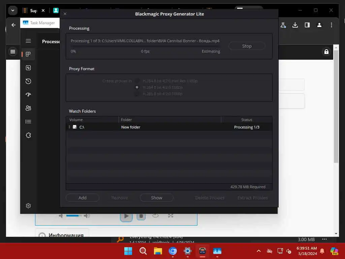
Task: Go back in the browser window
Action: pyautogui.click(x=13, y=25)
